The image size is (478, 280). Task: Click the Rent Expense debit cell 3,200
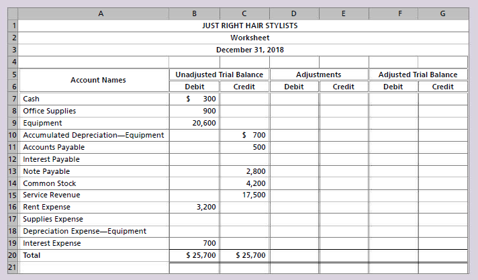click(195, 207)
